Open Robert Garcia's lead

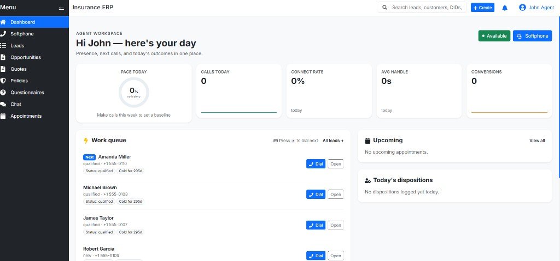point(336,256)
